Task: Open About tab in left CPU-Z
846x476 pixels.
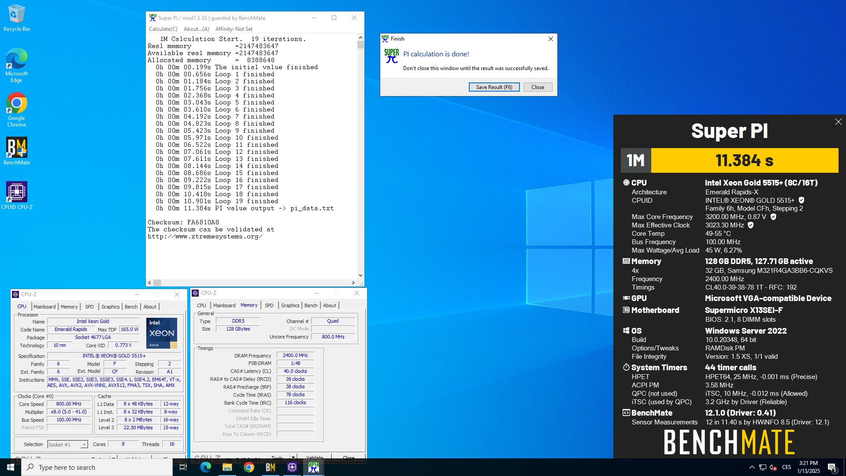Action: (x=150, y=307)
